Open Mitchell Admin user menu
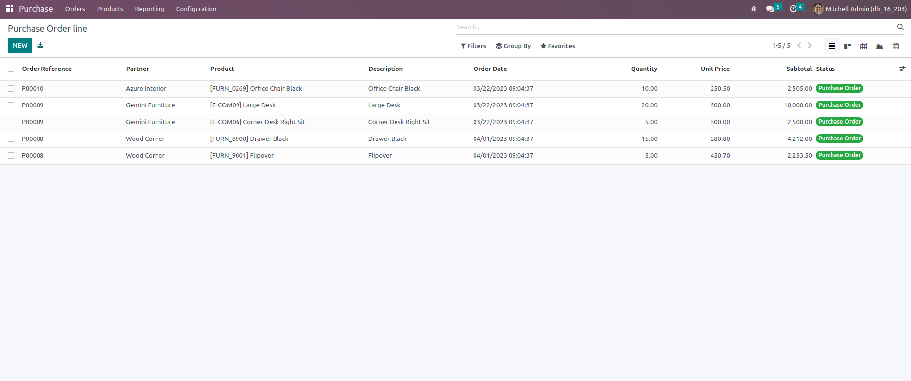Viewport: 911px width, 381px height. [860, 9]
